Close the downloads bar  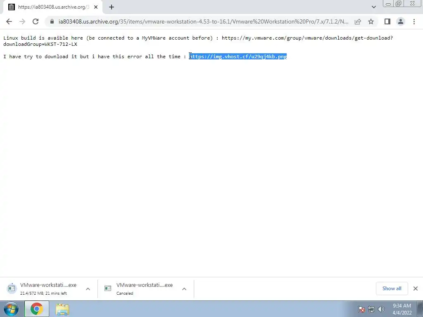pyautogui.click(x=416, y=289)
